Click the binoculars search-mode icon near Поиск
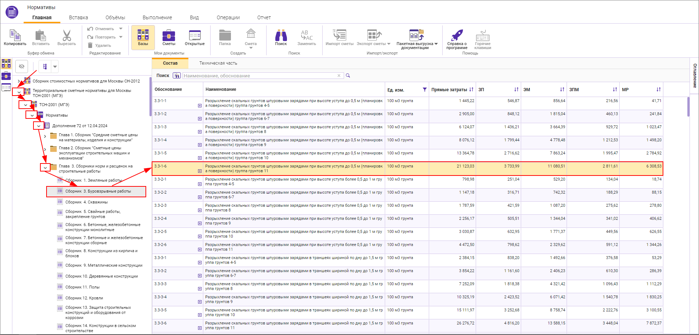Image resolution: width=699 pixels, height=335 pixels. 177,76
